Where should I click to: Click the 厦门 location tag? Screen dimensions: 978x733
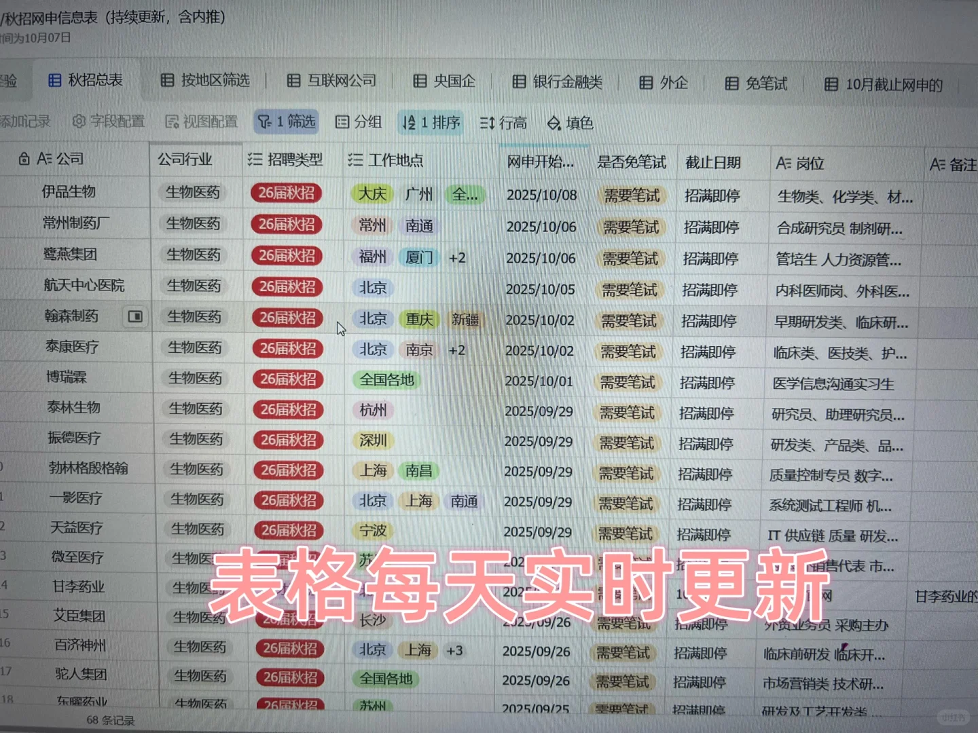419,257
